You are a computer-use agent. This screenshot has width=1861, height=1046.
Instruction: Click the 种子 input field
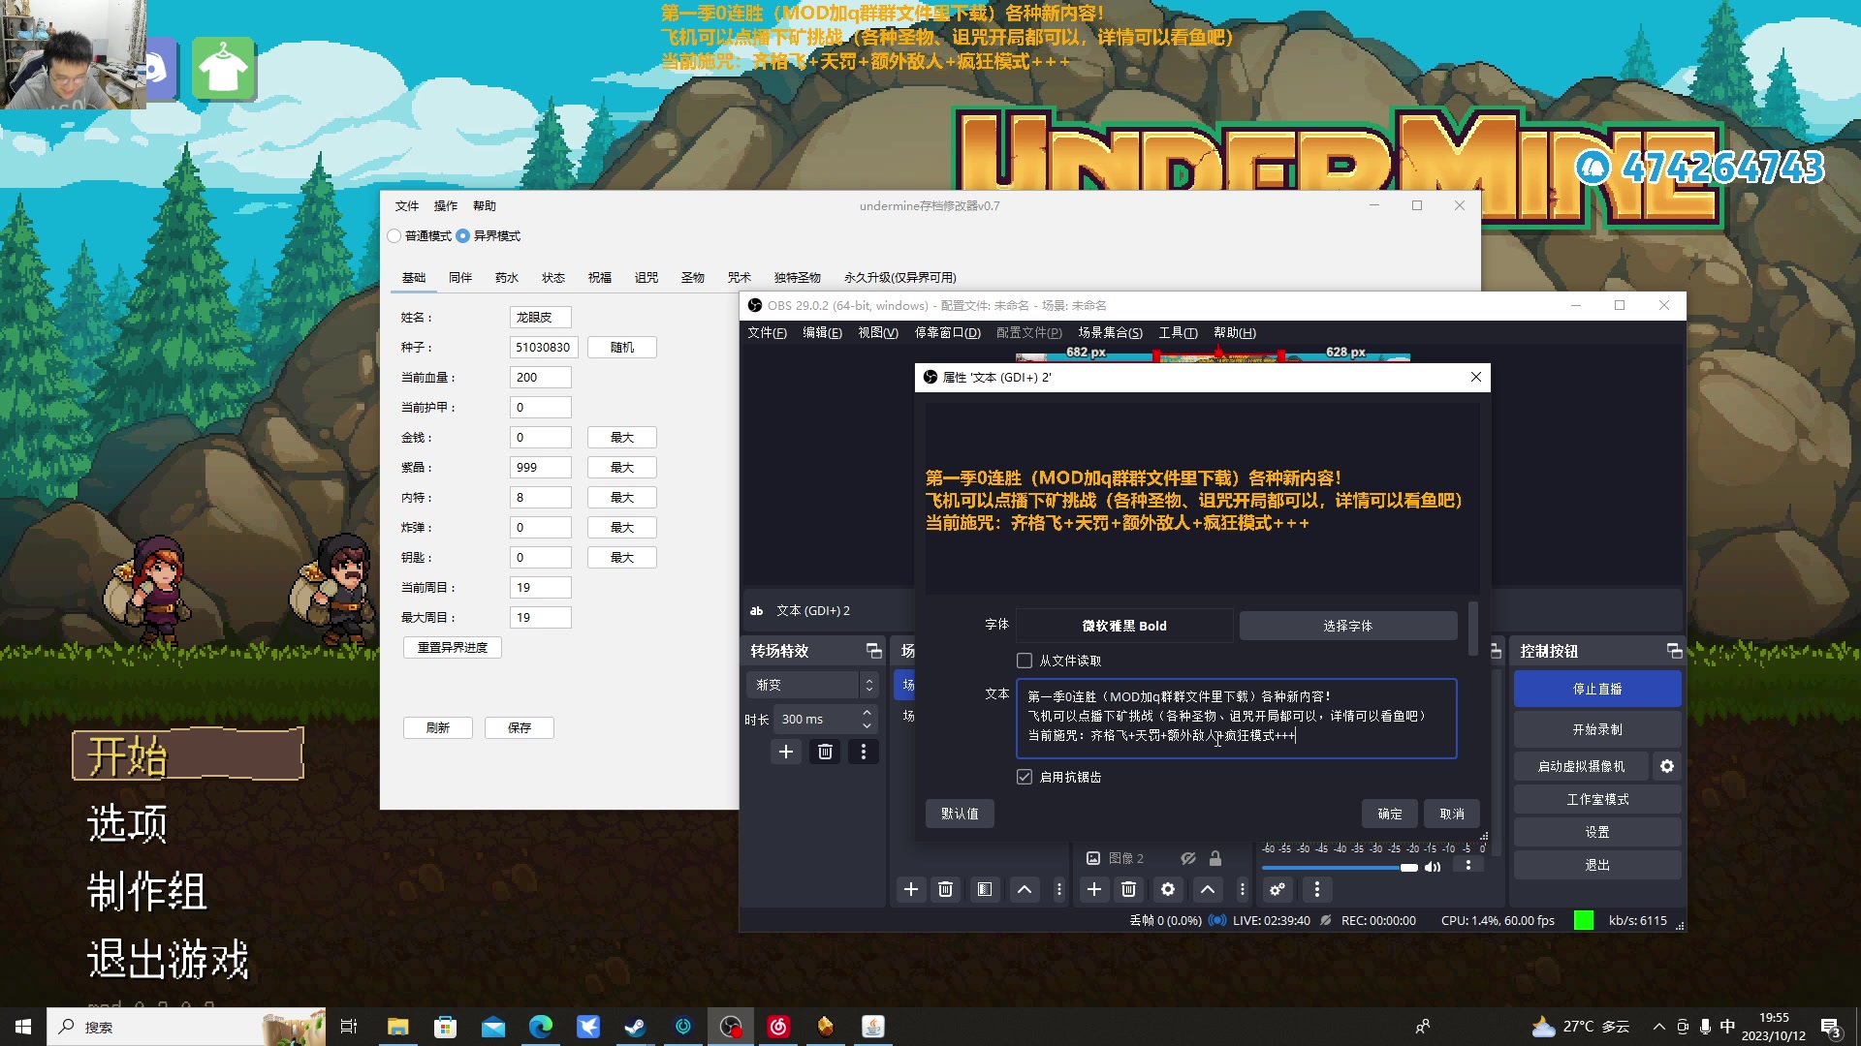pos(545,347)
